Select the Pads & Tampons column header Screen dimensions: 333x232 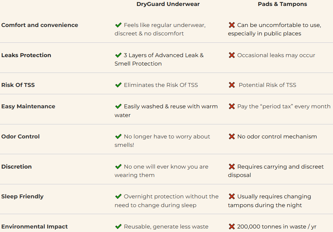pyautogui.click(x=282, y=4)
